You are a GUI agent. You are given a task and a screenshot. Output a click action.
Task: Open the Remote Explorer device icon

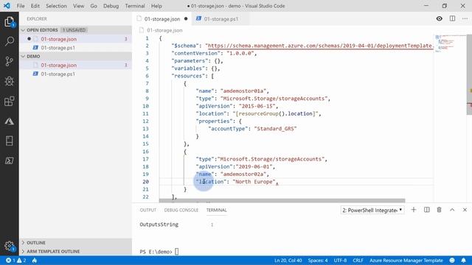point(10,141)
